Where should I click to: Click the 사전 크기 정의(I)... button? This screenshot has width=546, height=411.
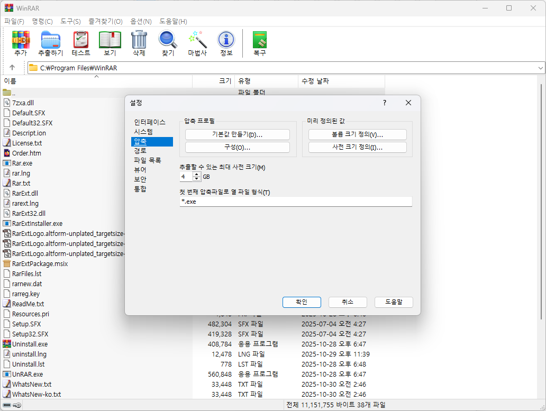click(358, 147)
